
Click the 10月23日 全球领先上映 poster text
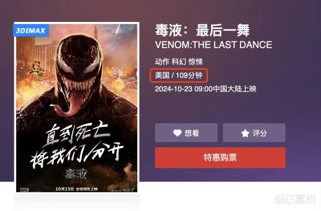pyautogui.click(x=76, y=189)
